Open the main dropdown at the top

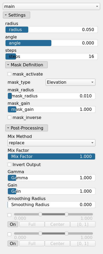tap(51, 7)
